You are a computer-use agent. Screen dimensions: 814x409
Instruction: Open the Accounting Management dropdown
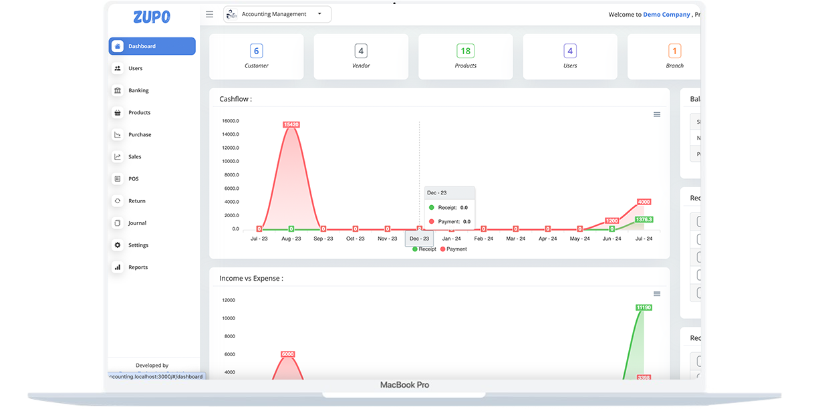tap(277, 14)
